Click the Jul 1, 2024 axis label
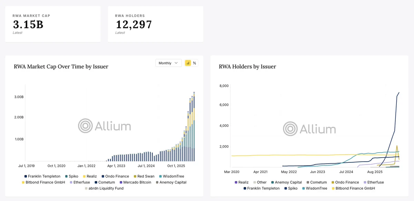This screenshot has height=201, width=414. click(x=146, y=166)
